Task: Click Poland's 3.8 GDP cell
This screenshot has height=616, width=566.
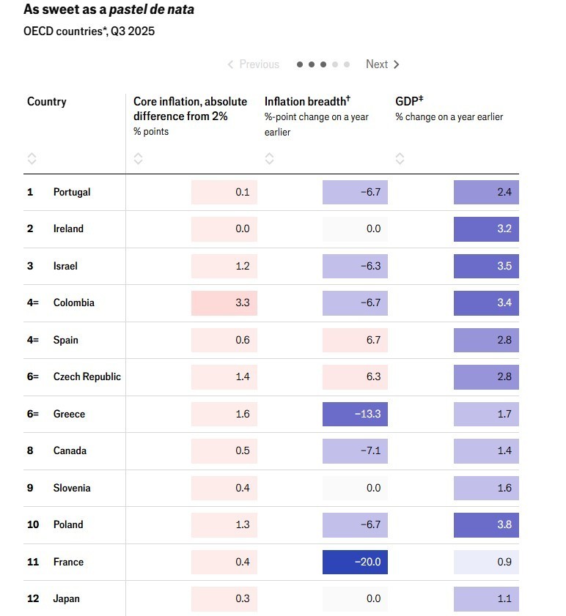Action: pos(486,524)
